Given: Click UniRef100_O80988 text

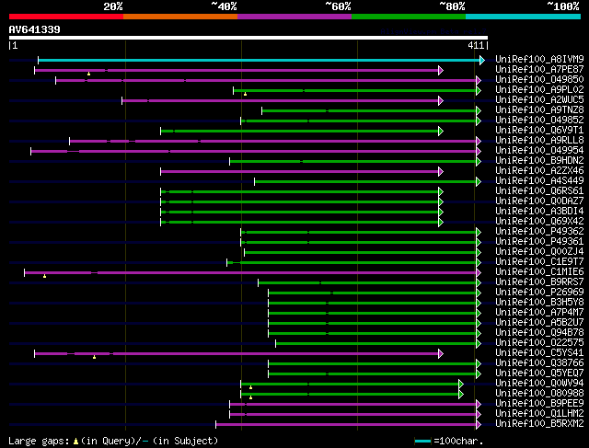Looking at the screenshot, I should (x=539, y=394).
